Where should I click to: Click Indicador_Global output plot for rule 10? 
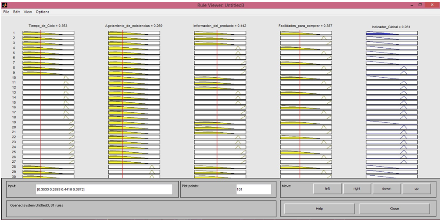[392, 78]
